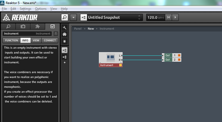
Task: Click the Reaktor logo in the header
Action: [20, 18]
